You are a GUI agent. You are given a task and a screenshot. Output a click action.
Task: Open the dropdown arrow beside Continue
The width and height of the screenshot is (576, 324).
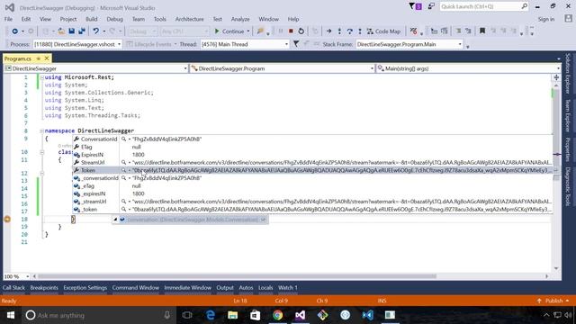point(248,31)
